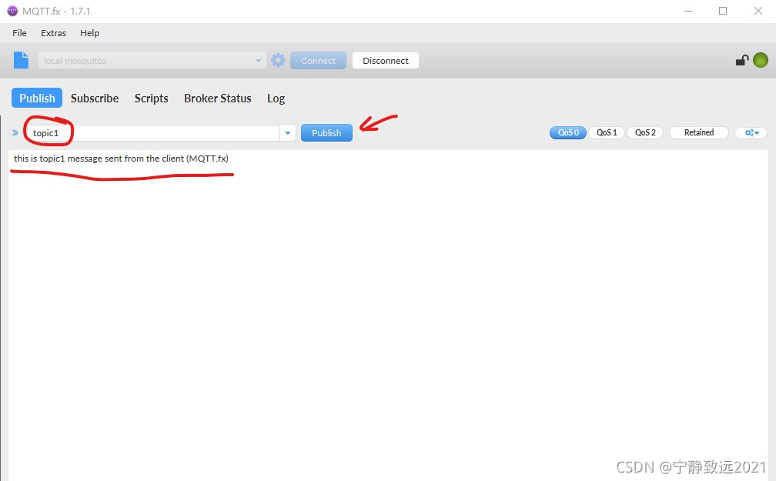Switch to the Scripts tab
The height and width of the screenshot is (481, 776).
point(152,98)
